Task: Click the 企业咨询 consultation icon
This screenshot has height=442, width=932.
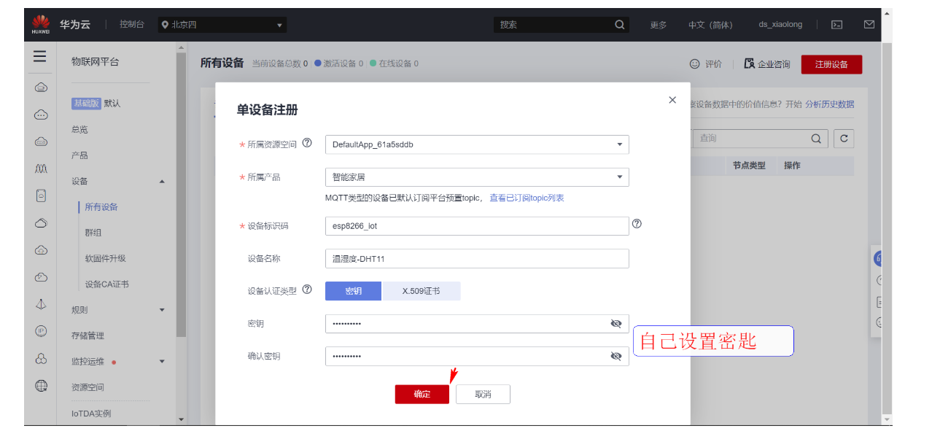Action: point(749,64)
